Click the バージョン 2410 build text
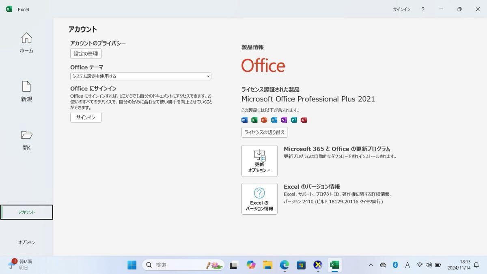 point(333,201)
